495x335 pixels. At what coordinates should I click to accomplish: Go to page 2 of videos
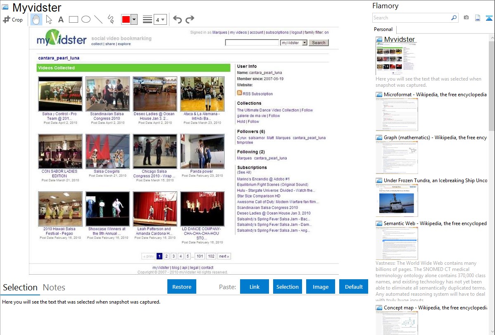tap(167, 256)
